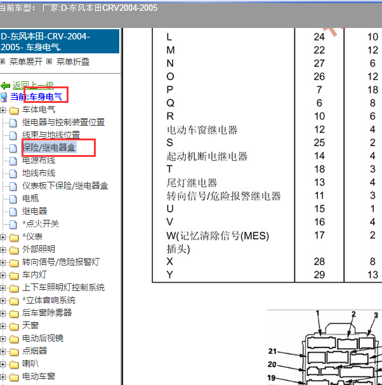382x385 pixels.
Task: Click the 车体电气 folder icon
Action: [x=14, y=111]
